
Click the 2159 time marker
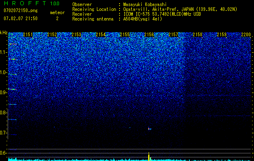(222, 35)
